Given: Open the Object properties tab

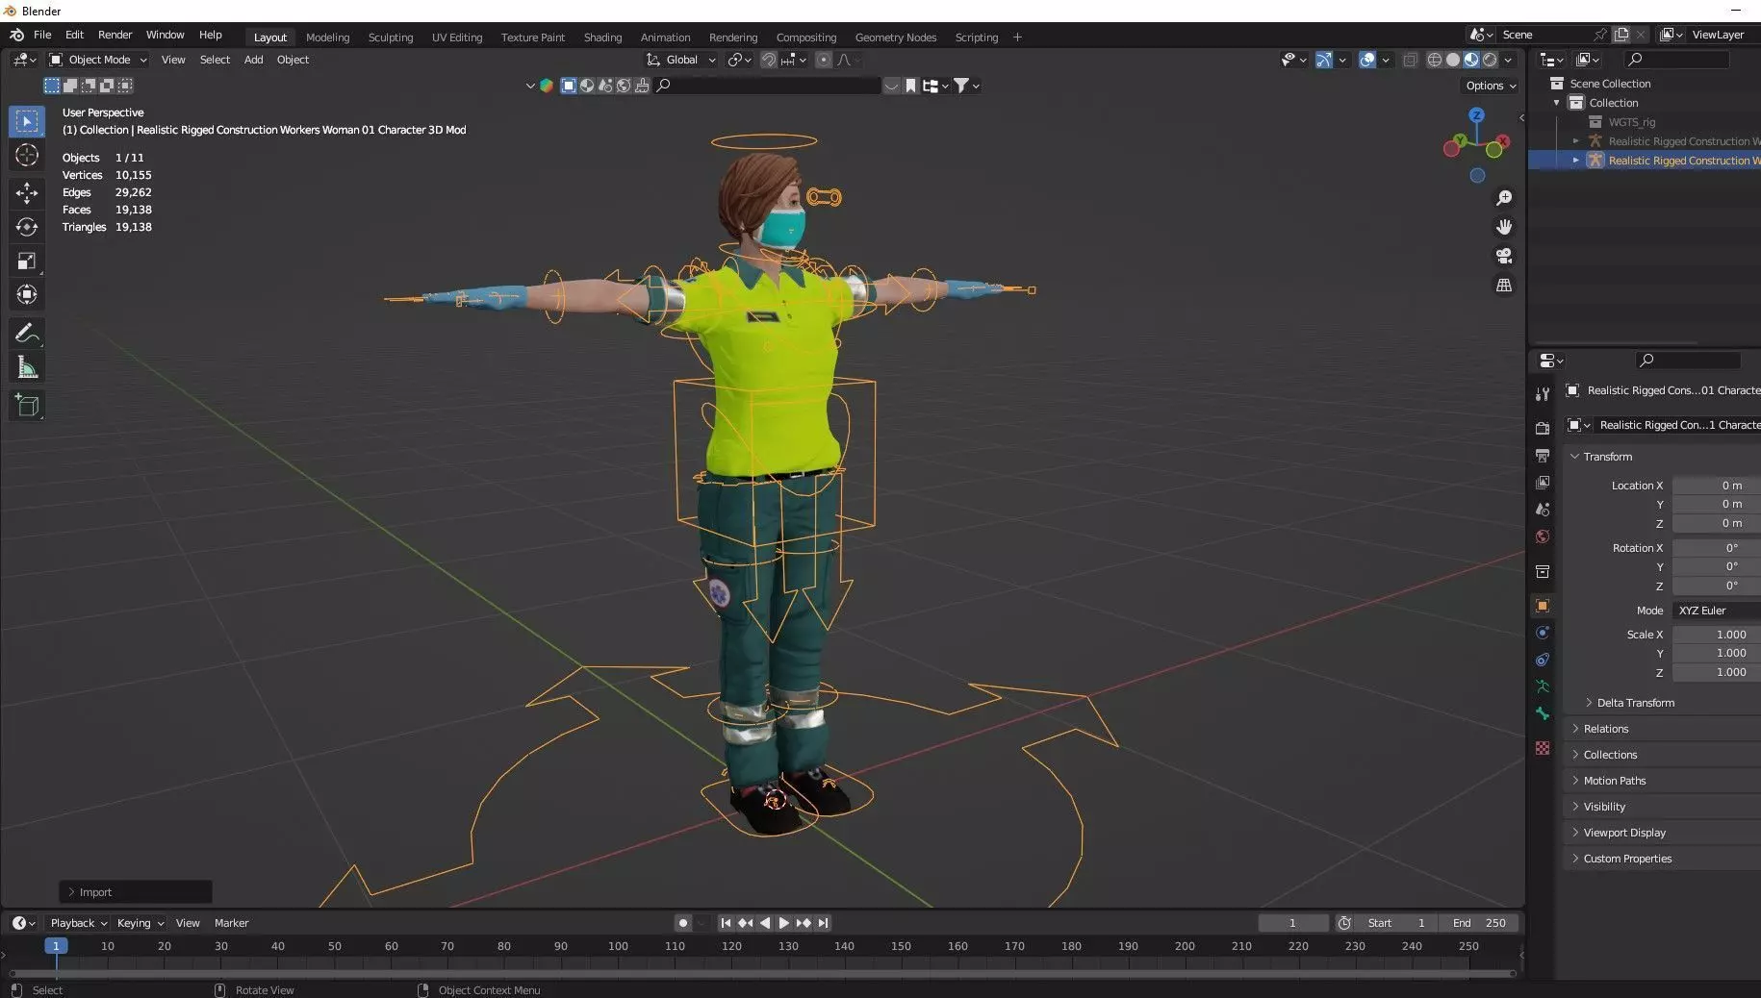Looking at the screenshot, I should 1543,606.
